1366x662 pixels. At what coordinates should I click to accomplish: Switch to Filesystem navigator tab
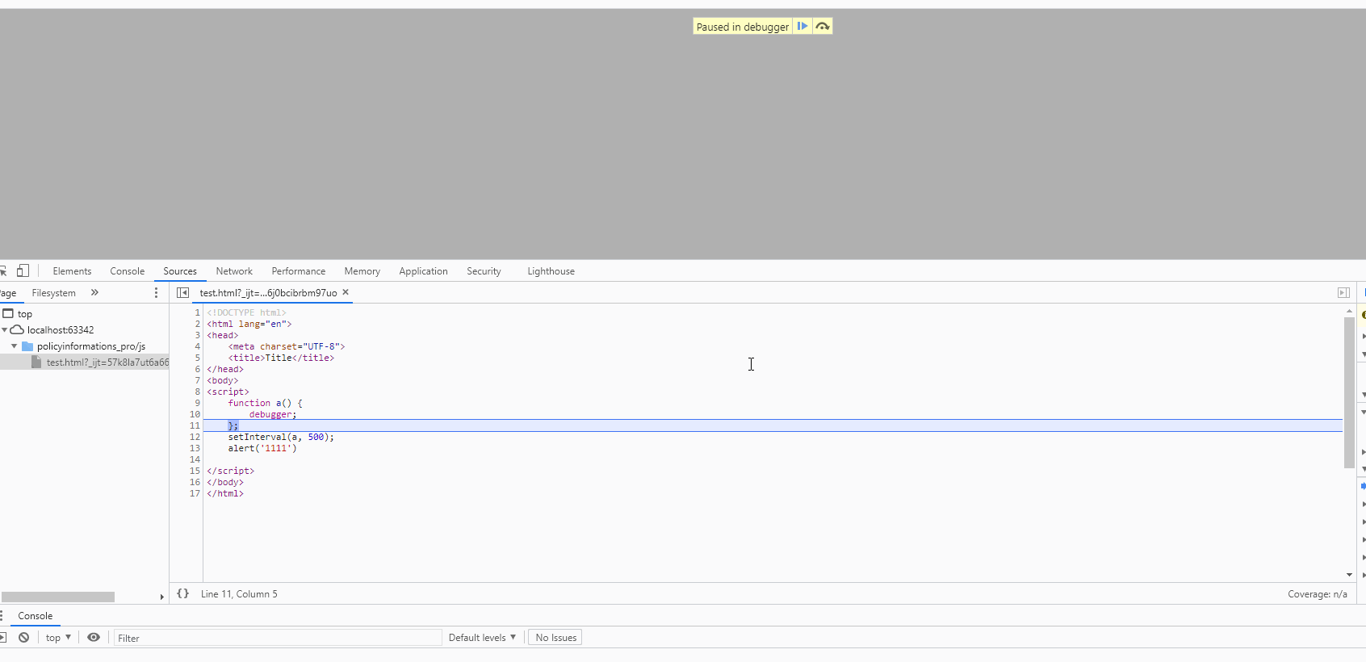point(53,293)
